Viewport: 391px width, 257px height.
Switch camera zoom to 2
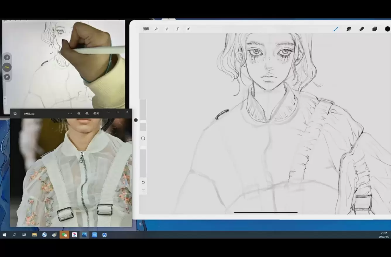(7, 77)
